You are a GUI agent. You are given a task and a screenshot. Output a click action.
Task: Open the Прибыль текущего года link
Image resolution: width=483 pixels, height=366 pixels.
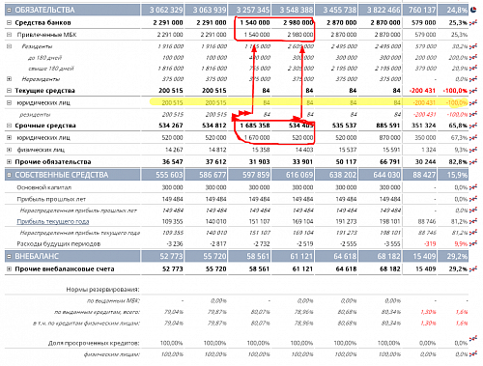click(53, 221)
